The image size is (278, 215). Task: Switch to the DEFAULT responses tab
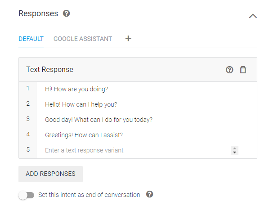31,39
